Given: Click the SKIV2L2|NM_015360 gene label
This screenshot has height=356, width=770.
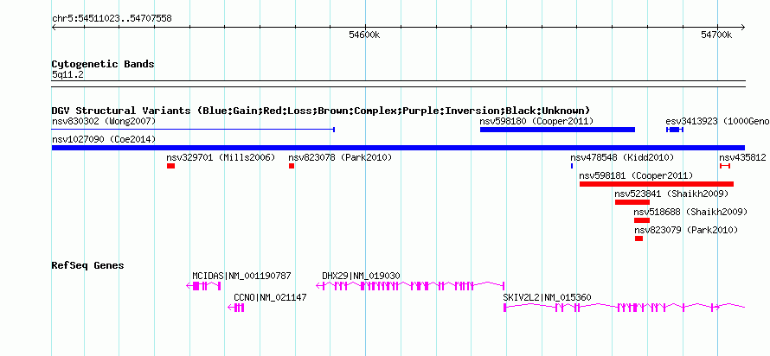Looking at the screenshot, I should pos(547,297).
